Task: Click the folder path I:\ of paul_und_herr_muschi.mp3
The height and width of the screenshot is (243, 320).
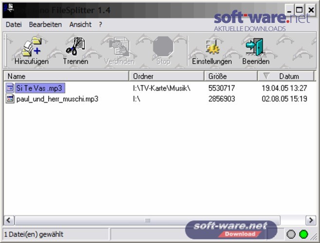Action: click(136, 99)
